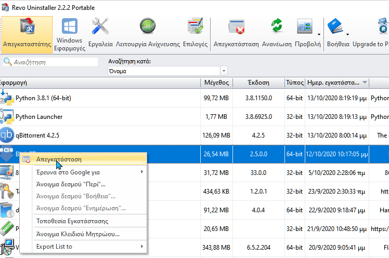Click the sort arrow on Ημερ. εγκατάστα column
Image resolution: width=389 pixels, height=258 pixels.
pos(365,83)
